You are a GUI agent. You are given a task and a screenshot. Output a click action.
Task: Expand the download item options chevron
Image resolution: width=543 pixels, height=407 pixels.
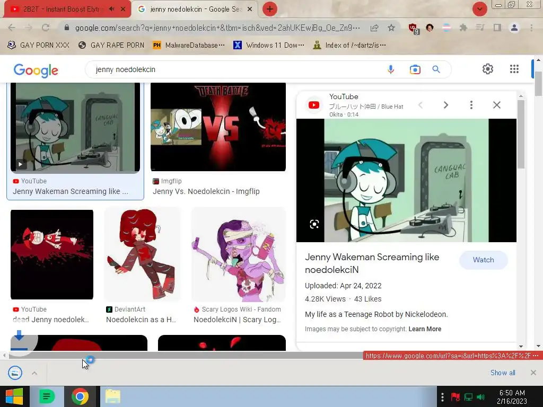[x=34, y=373]
